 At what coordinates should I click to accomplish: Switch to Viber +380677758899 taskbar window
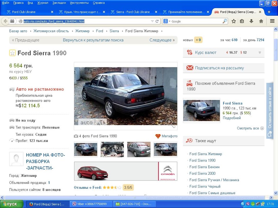[x=91, y=204]
